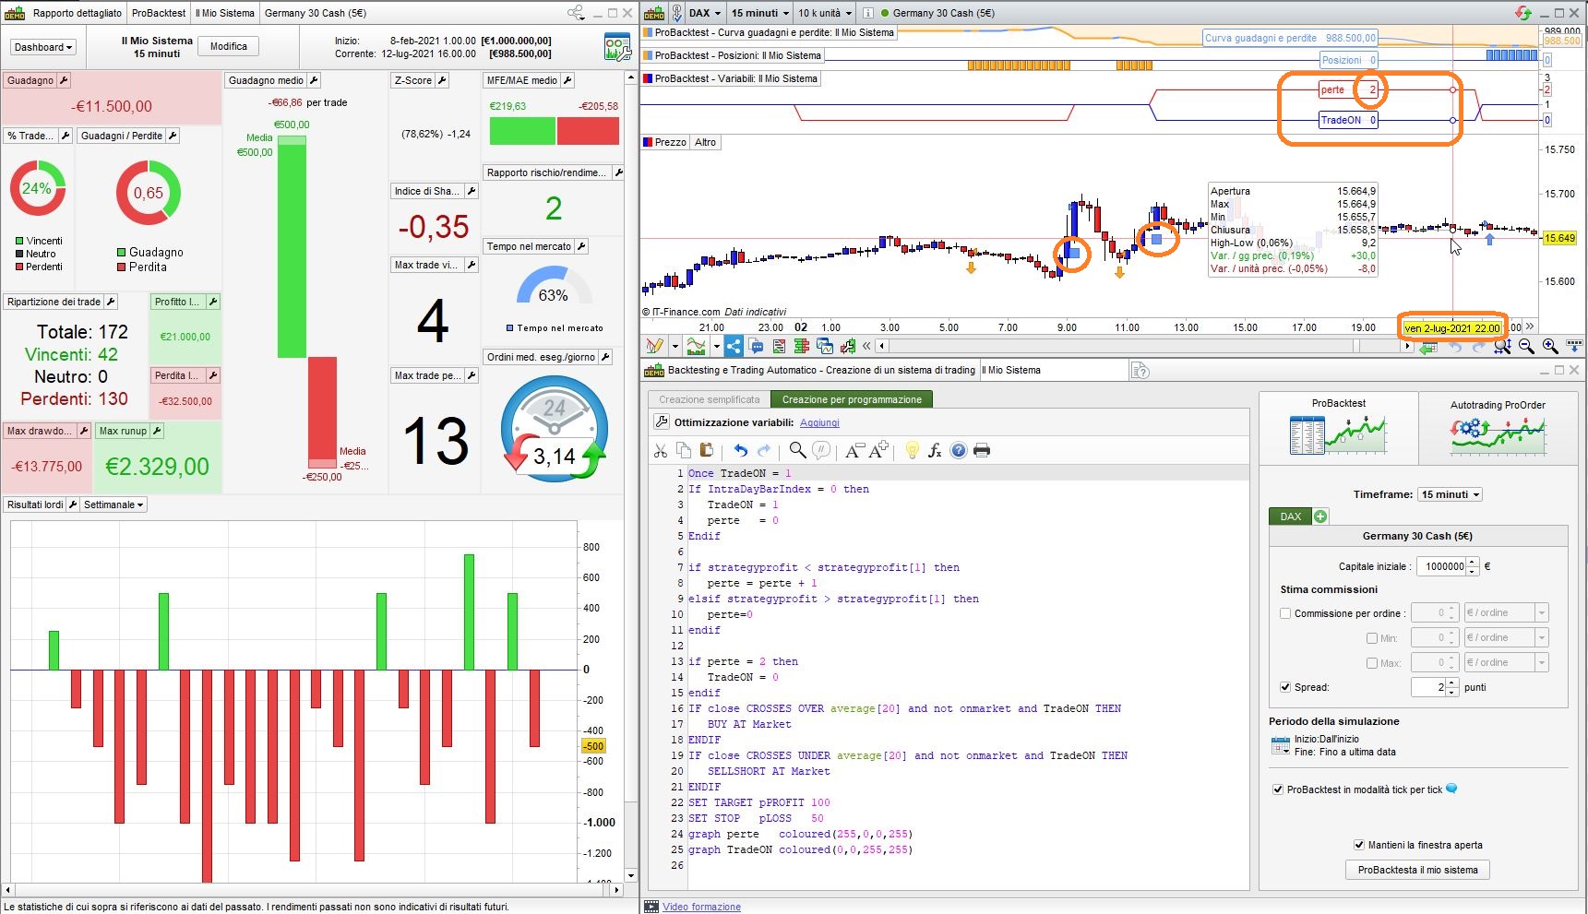Increase the Spread value with up stepper
This screenshot has height=914, width=1588.
(x=1452, y=683)
